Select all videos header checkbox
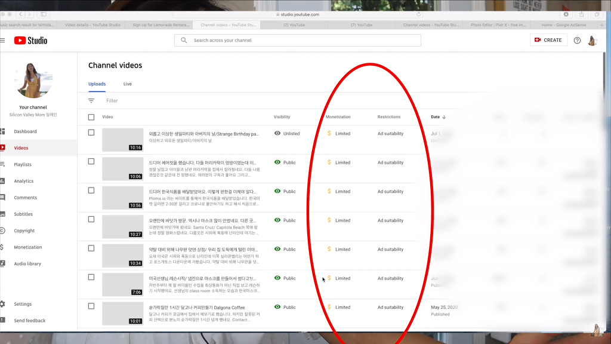 coord(91,117)
